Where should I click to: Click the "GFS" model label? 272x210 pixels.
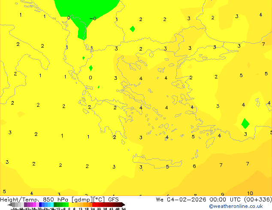(x=113, y=200)
